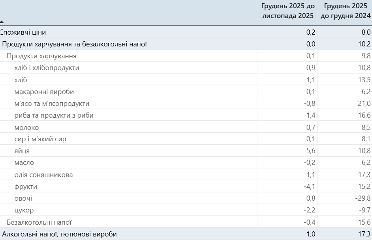
Task: Click the 5,6 monthly value for 'яйця'
Action: pyautogui.click(x=311, y=151)
